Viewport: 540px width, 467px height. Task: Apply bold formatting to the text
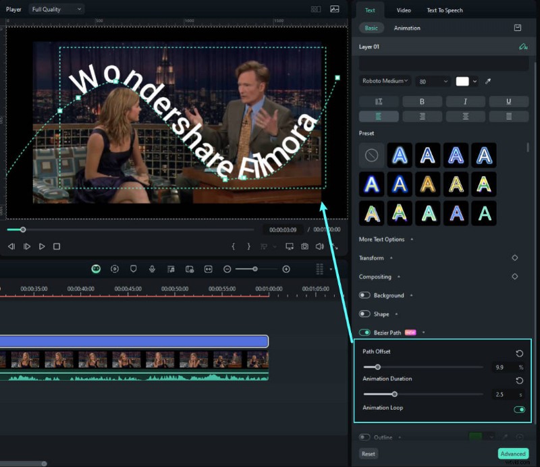coord(423,101)
